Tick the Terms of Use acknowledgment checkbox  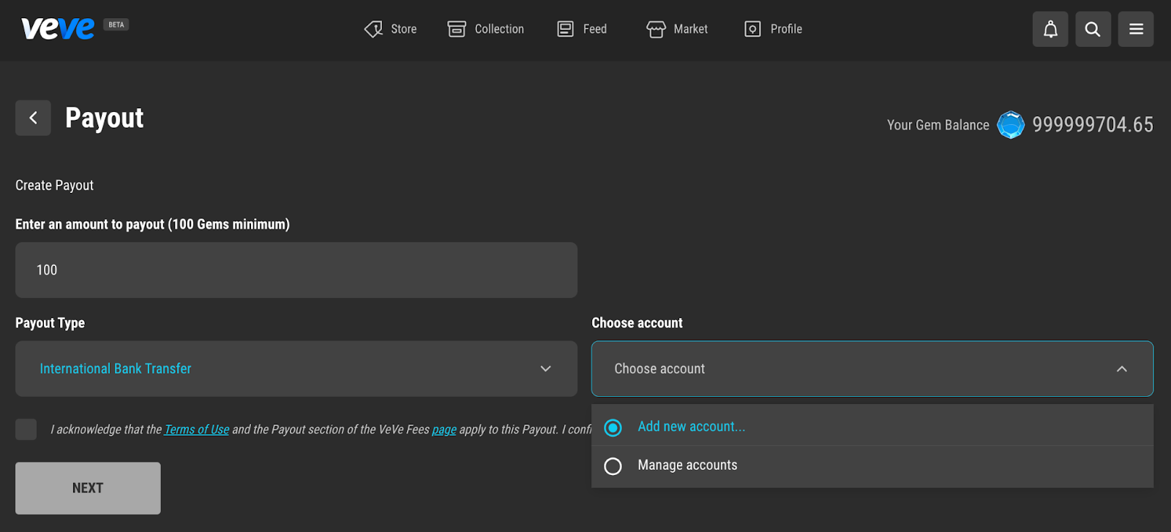coord(26,429)
